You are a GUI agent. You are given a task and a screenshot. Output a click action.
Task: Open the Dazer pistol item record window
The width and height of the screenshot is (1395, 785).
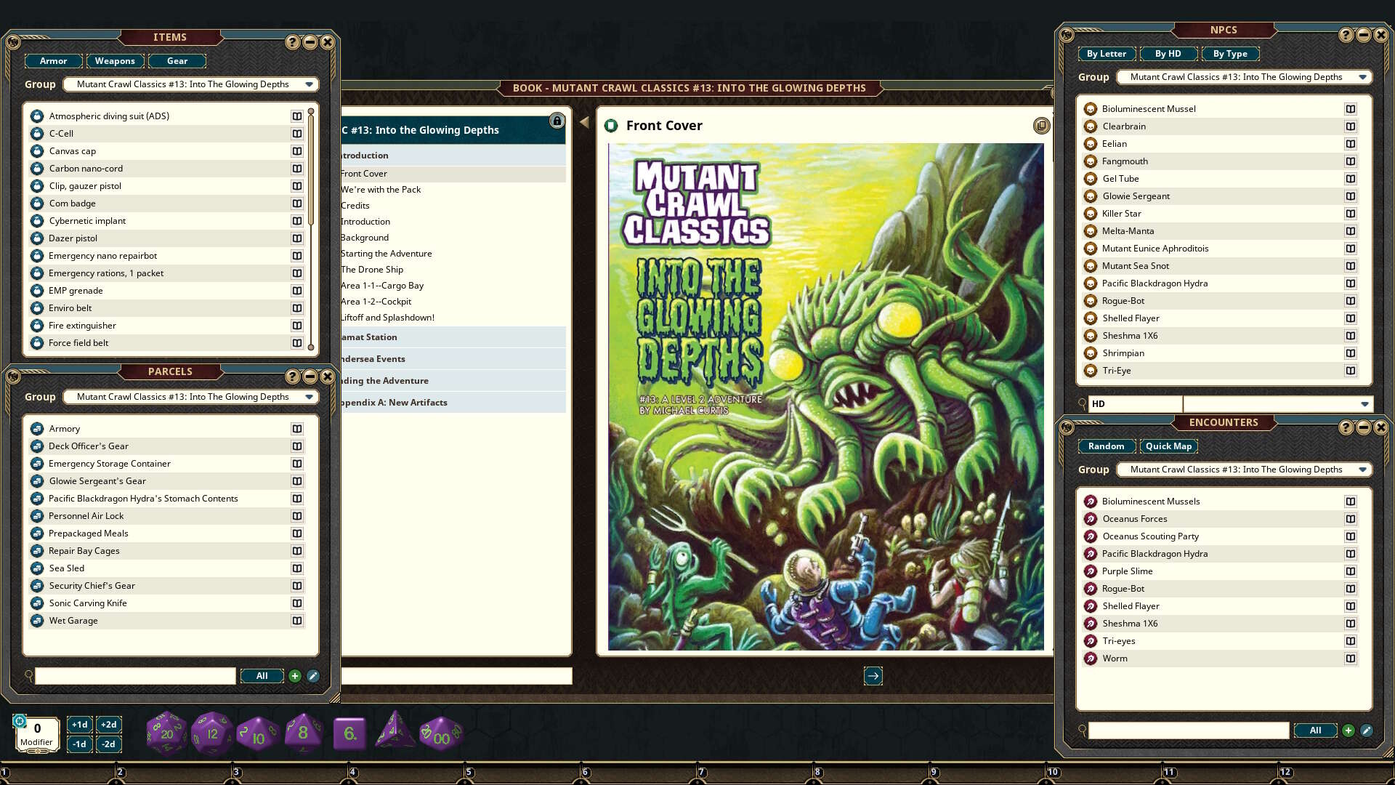[x=297, y=238]
